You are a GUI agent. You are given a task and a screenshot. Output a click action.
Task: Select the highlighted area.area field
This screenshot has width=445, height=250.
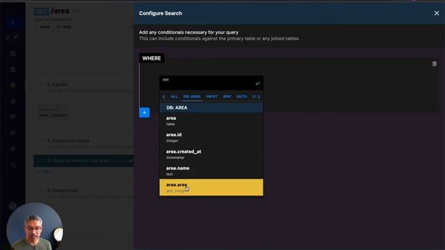pos(211,187)
